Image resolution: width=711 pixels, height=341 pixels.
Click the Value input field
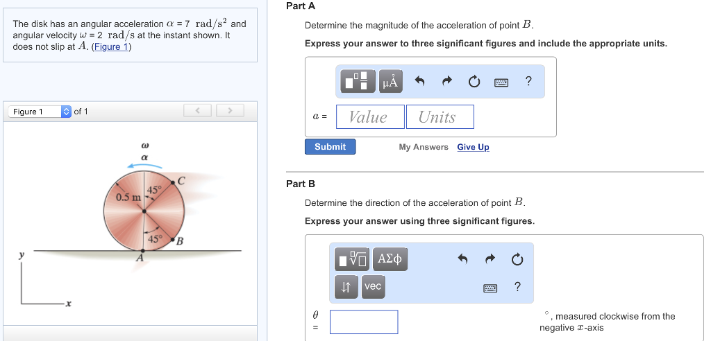coord(370,117)
